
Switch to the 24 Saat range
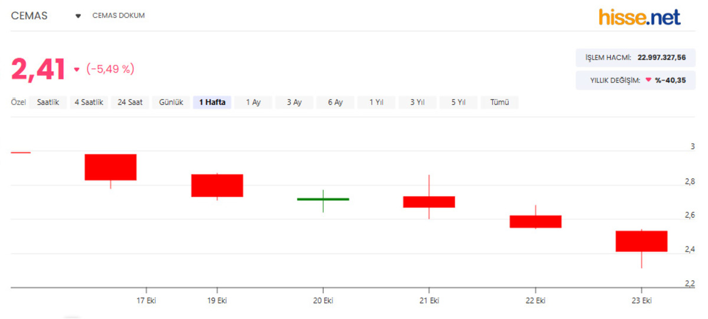tap(130, 102)
